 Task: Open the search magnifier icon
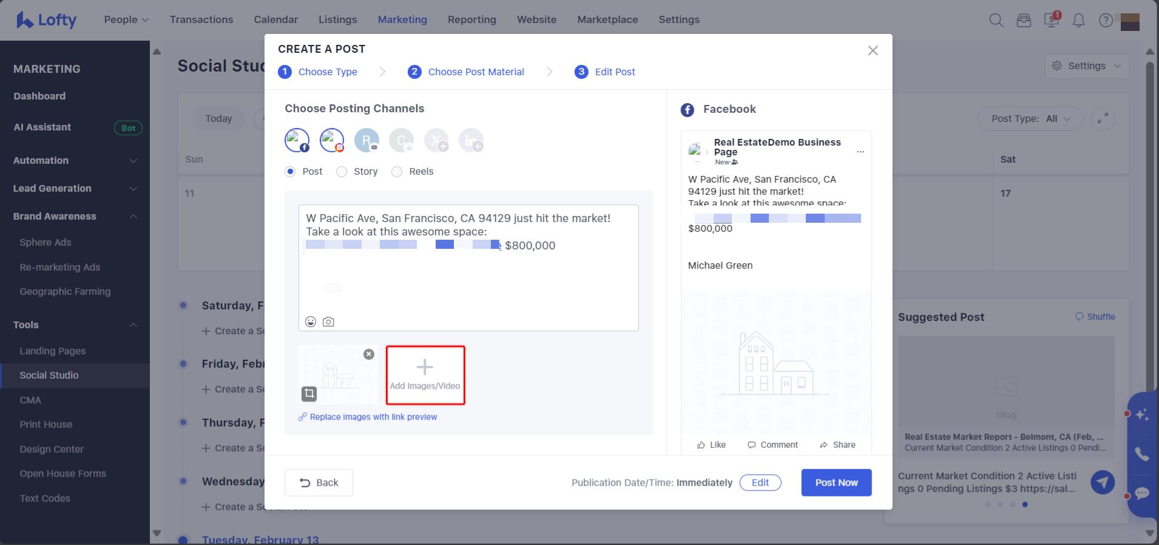coord(996,20)
